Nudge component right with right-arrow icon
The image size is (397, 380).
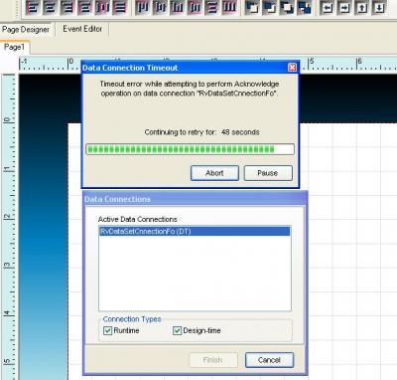[x=344, y=7]
